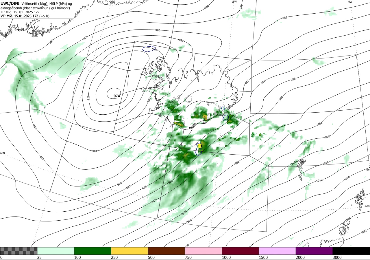Click the 1002 isobar label
The width and height of the screenshot is (370, 260).
(237, 163)
